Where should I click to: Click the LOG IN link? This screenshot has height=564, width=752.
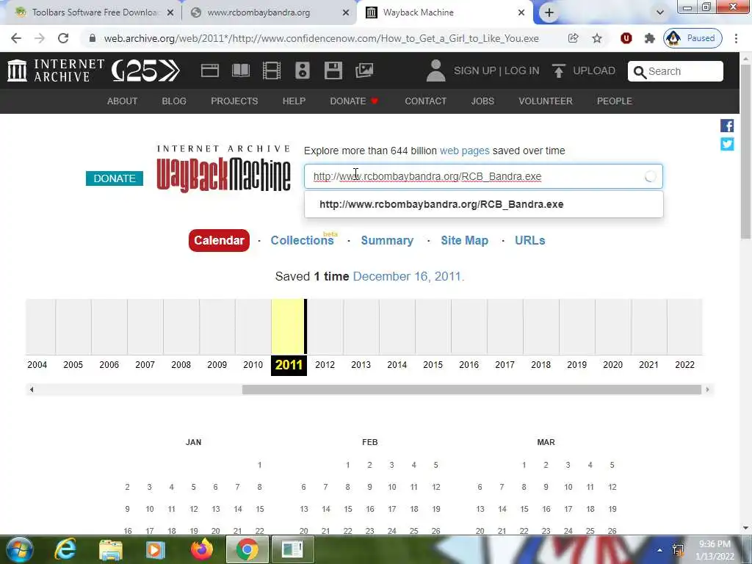tap(522, 71)
